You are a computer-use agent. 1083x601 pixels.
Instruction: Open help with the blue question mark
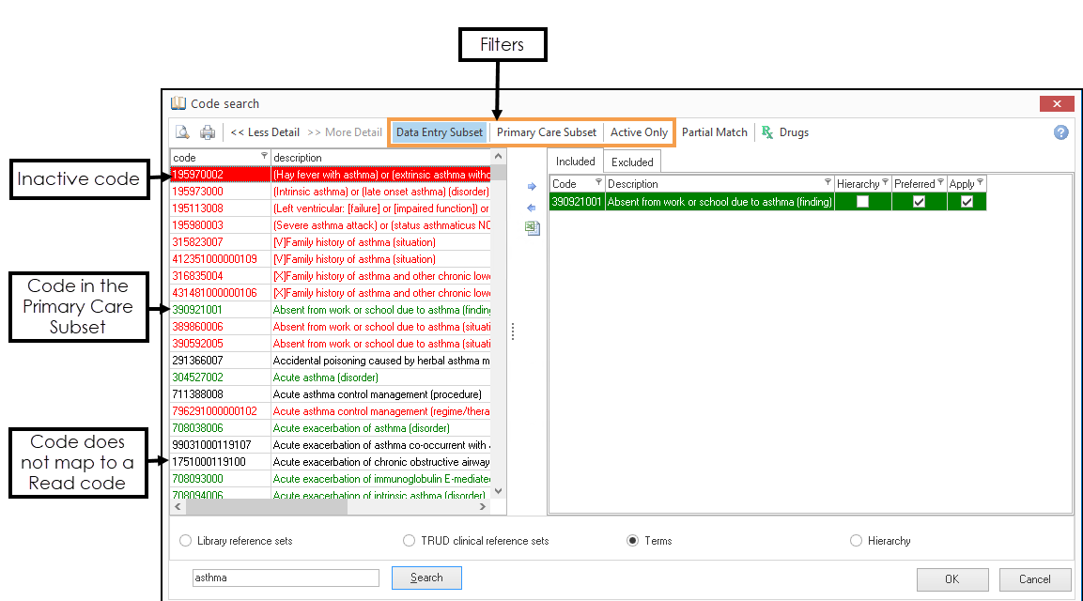(x=1060, y=132)
